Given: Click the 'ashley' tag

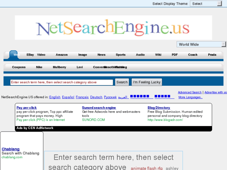Looking at the screenshot, I should (172, 168).
